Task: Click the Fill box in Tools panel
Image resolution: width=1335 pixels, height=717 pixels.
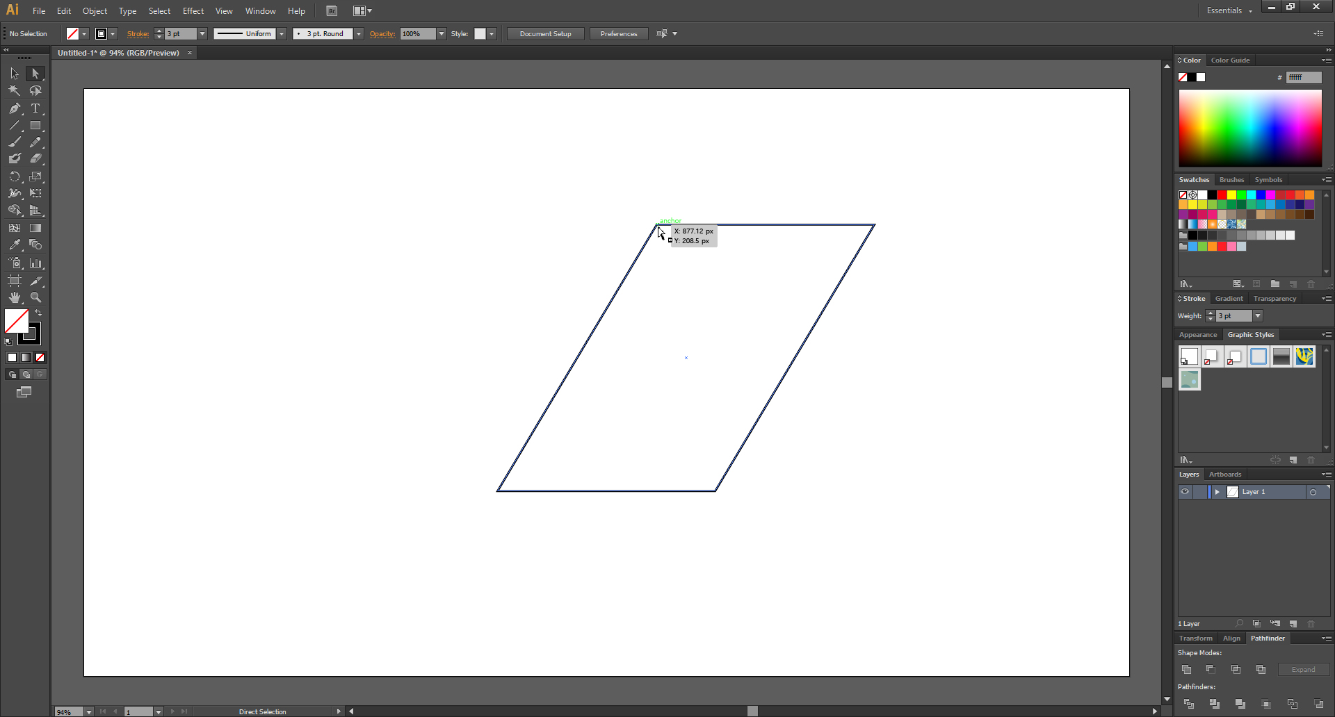Action: coord(17,321)
